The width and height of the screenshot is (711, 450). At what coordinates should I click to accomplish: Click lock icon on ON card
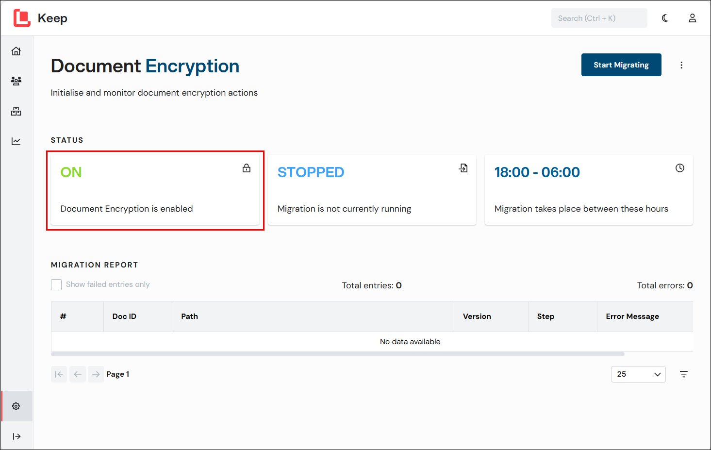click(x=247, y=168)
